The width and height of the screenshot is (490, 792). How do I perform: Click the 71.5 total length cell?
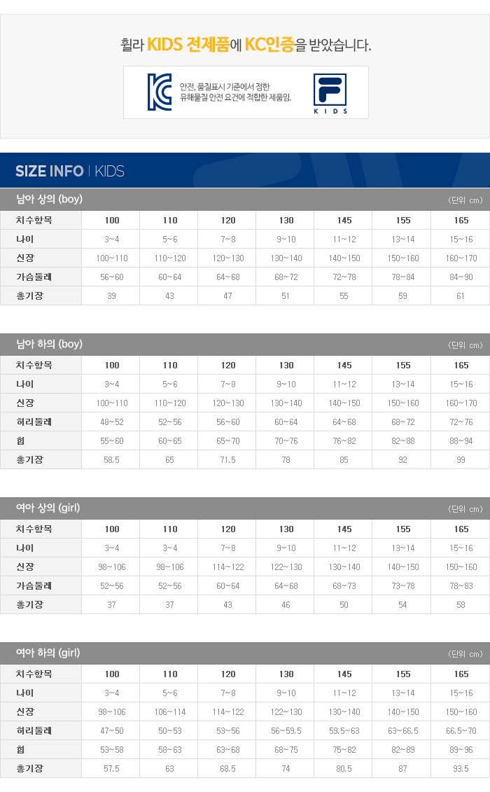point(228,460)
